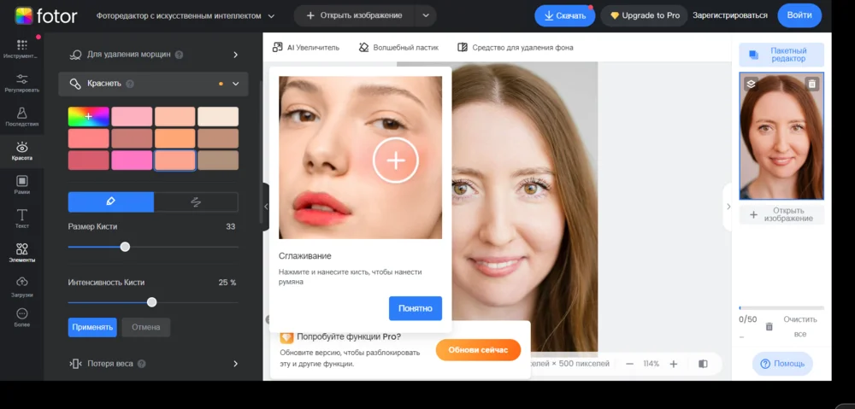This screenshot has width=855, height=409.
Task: Click the compare before/after icon
Action: point(703,364)
